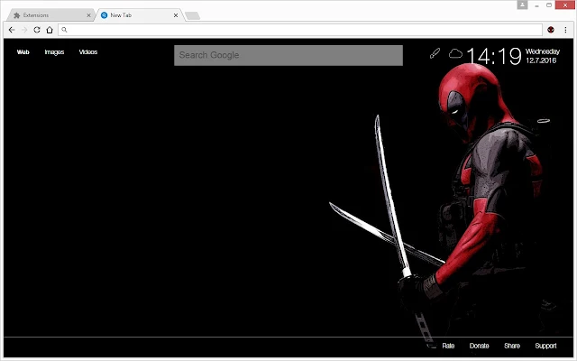Focus the browser address bar
The height and width of the screenshot is (361, 577).
coord(300,30)
